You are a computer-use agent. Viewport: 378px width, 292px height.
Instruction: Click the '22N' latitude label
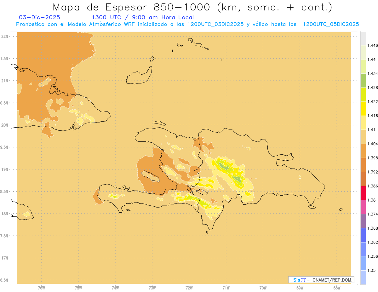pos(5,37)
